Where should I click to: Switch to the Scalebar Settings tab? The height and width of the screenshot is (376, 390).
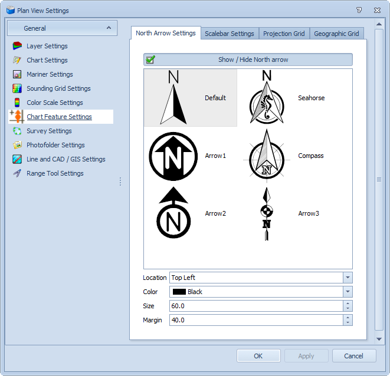pos(229,34)
